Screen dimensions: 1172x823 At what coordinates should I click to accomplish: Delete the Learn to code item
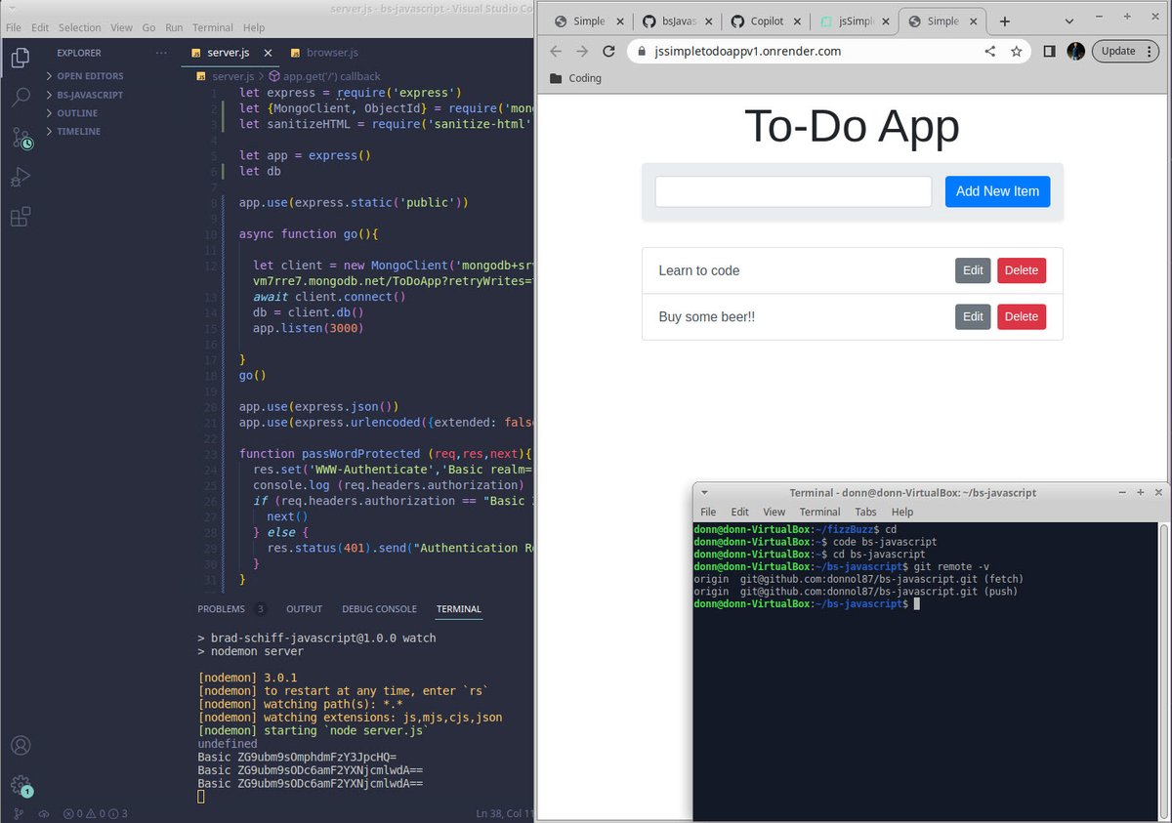[1022, 270]
